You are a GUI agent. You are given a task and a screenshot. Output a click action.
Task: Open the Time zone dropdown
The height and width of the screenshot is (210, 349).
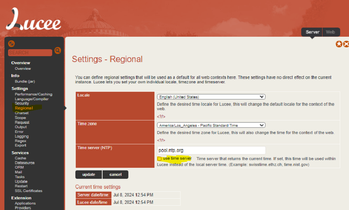(x=211, y=125)
